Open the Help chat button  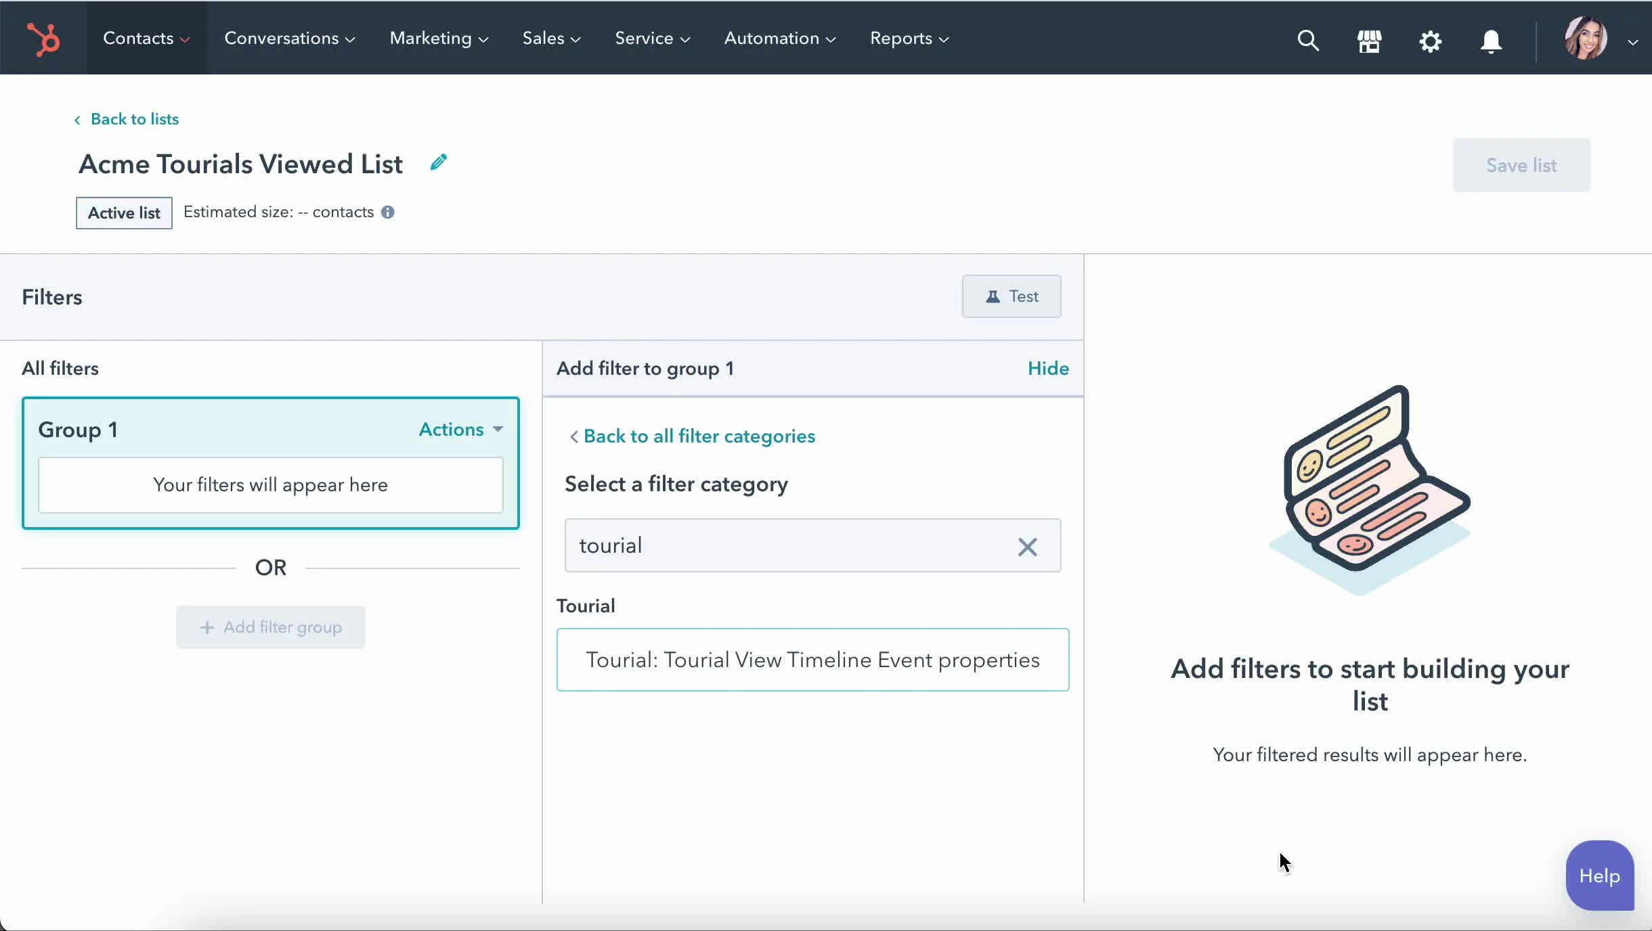point(1599,876)
